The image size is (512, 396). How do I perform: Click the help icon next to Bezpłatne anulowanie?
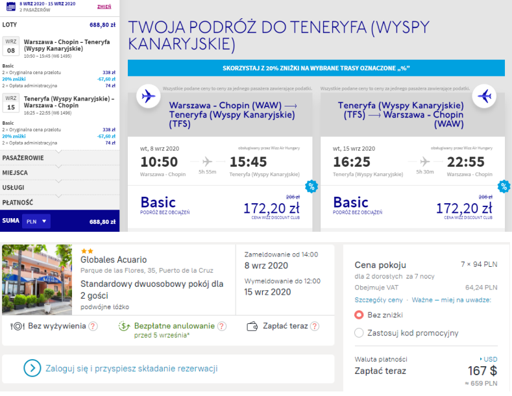point(222,326)
